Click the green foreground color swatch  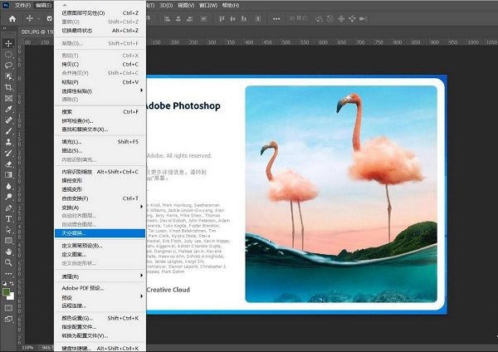[x=7, y=291]
